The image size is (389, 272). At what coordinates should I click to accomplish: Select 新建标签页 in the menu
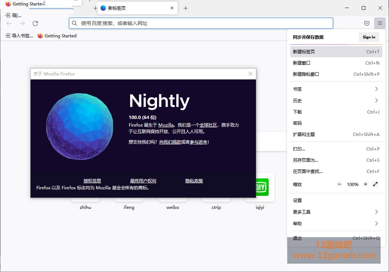(x=336, y=52)
